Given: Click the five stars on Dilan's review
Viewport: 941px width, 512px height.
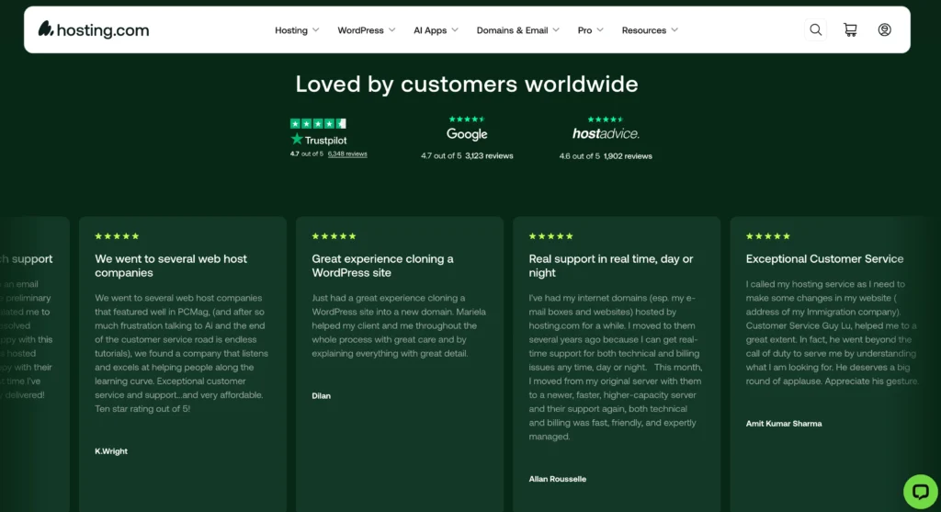Looking at the screenshot, I should pos(334,236).
